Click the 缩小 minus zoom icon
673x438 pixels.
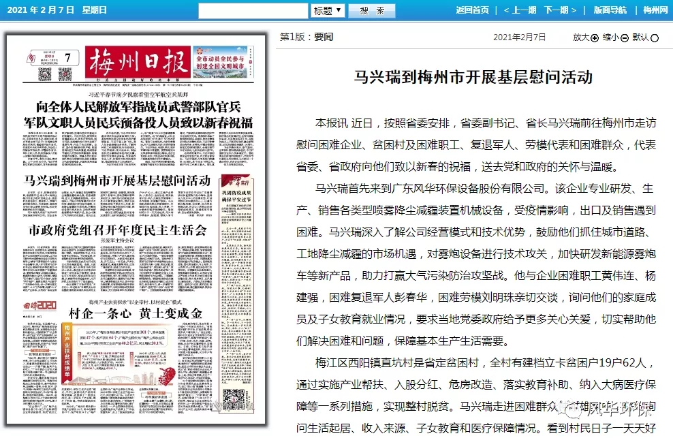click(x=625, y=38)
